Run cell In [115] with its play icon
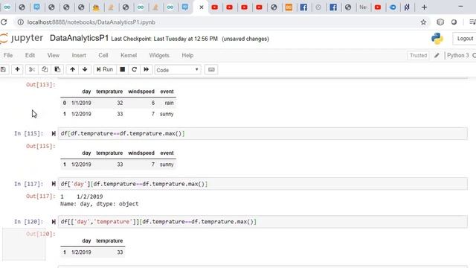This screenshot has width=476, height=268. (54, 133)
